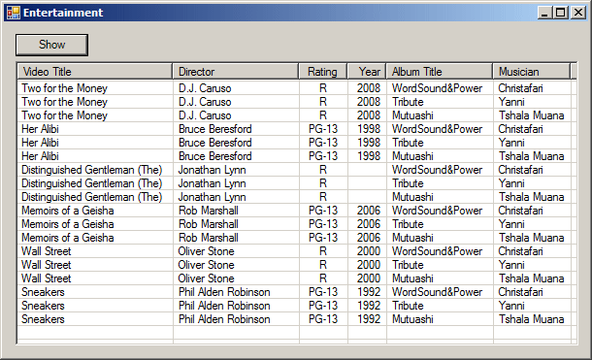Screen dimensions: 592x360
Task: Click the Show button
Action: (x=51, y=45)
